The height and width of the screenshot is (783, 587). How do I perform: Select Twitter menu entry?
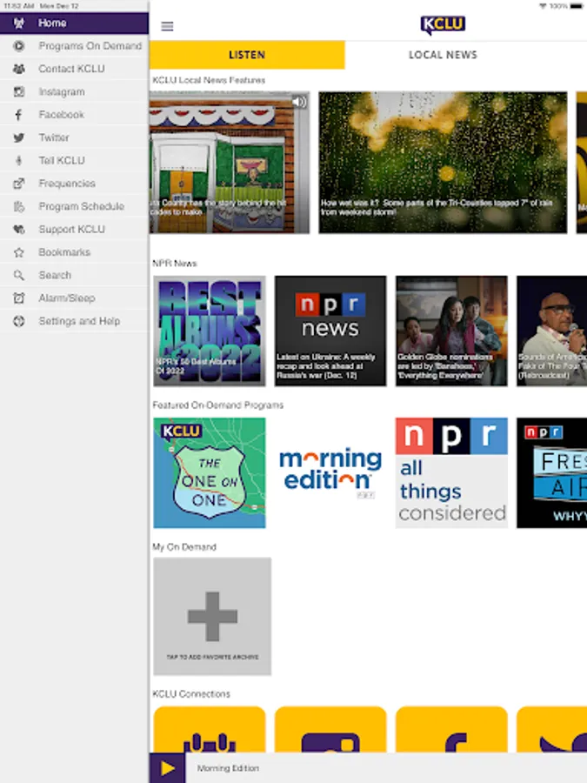74,137
